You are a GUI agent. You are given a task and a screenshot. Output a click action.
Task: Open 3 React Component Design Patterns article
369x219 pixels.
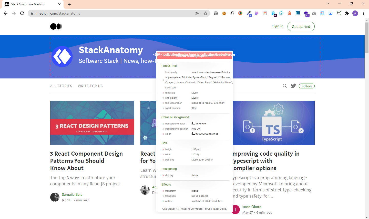click(86, 161)
